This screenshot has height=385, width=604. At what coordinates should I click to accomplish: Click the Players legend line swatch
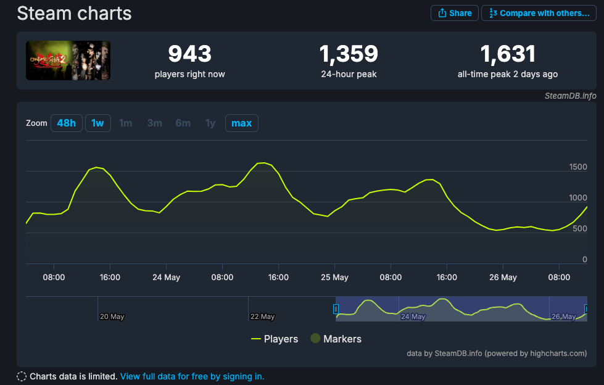coord(256,339)
